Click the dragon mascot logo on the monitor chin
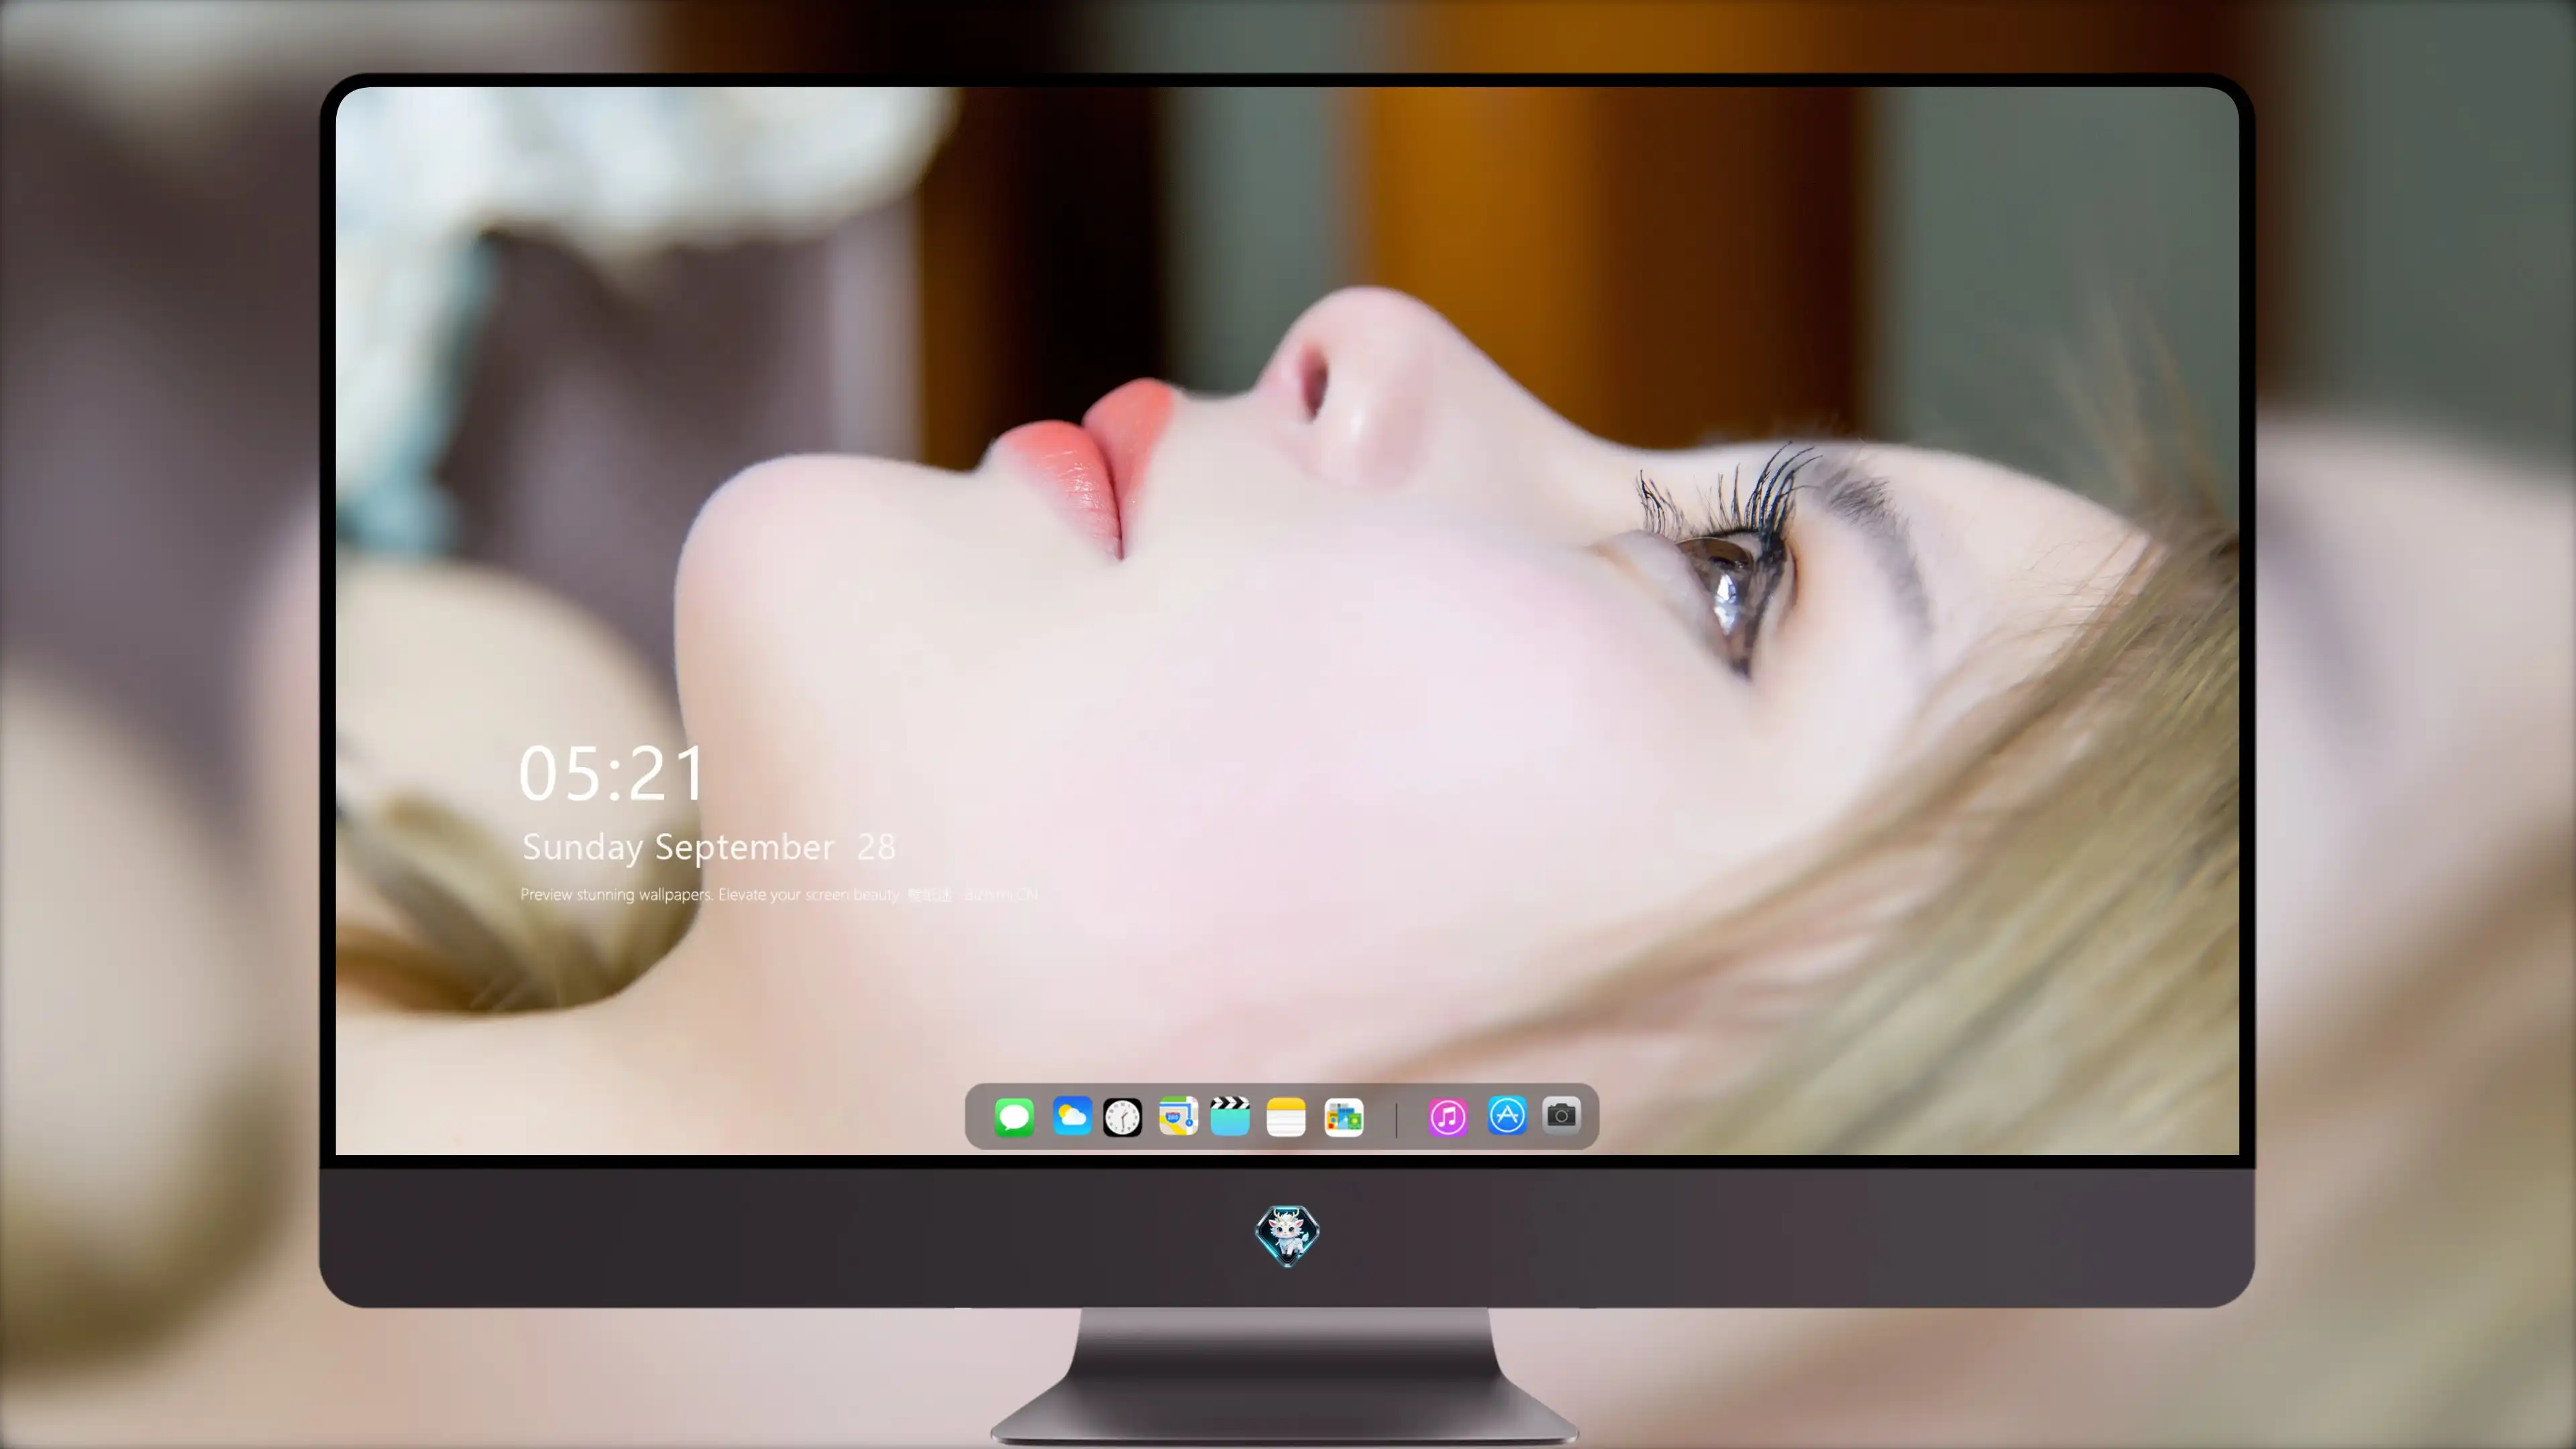Screen dimensions: 2576x1449 (x=1287, y=1235)
